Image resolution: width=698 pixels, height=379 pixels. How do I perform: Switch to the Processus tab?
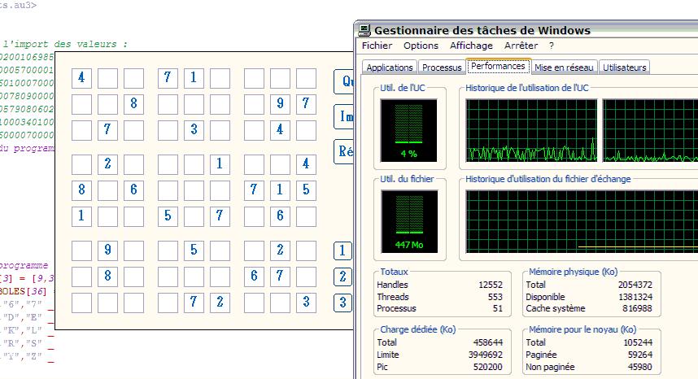442,68
